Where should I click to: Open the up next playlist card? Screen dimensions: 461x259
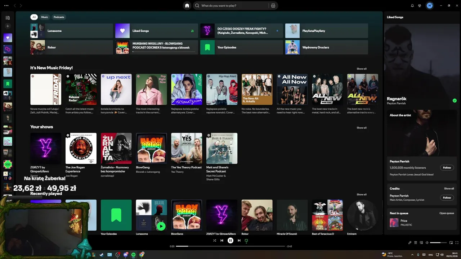[116, 94]
